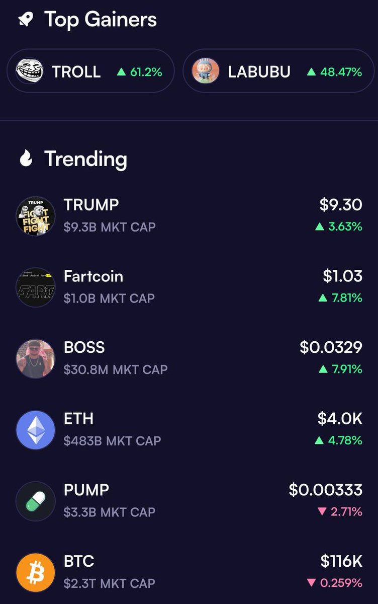Tap the PUMP 2.71% decline indicator
This screenshot has width=378, height=604.
tap(340, 512)
